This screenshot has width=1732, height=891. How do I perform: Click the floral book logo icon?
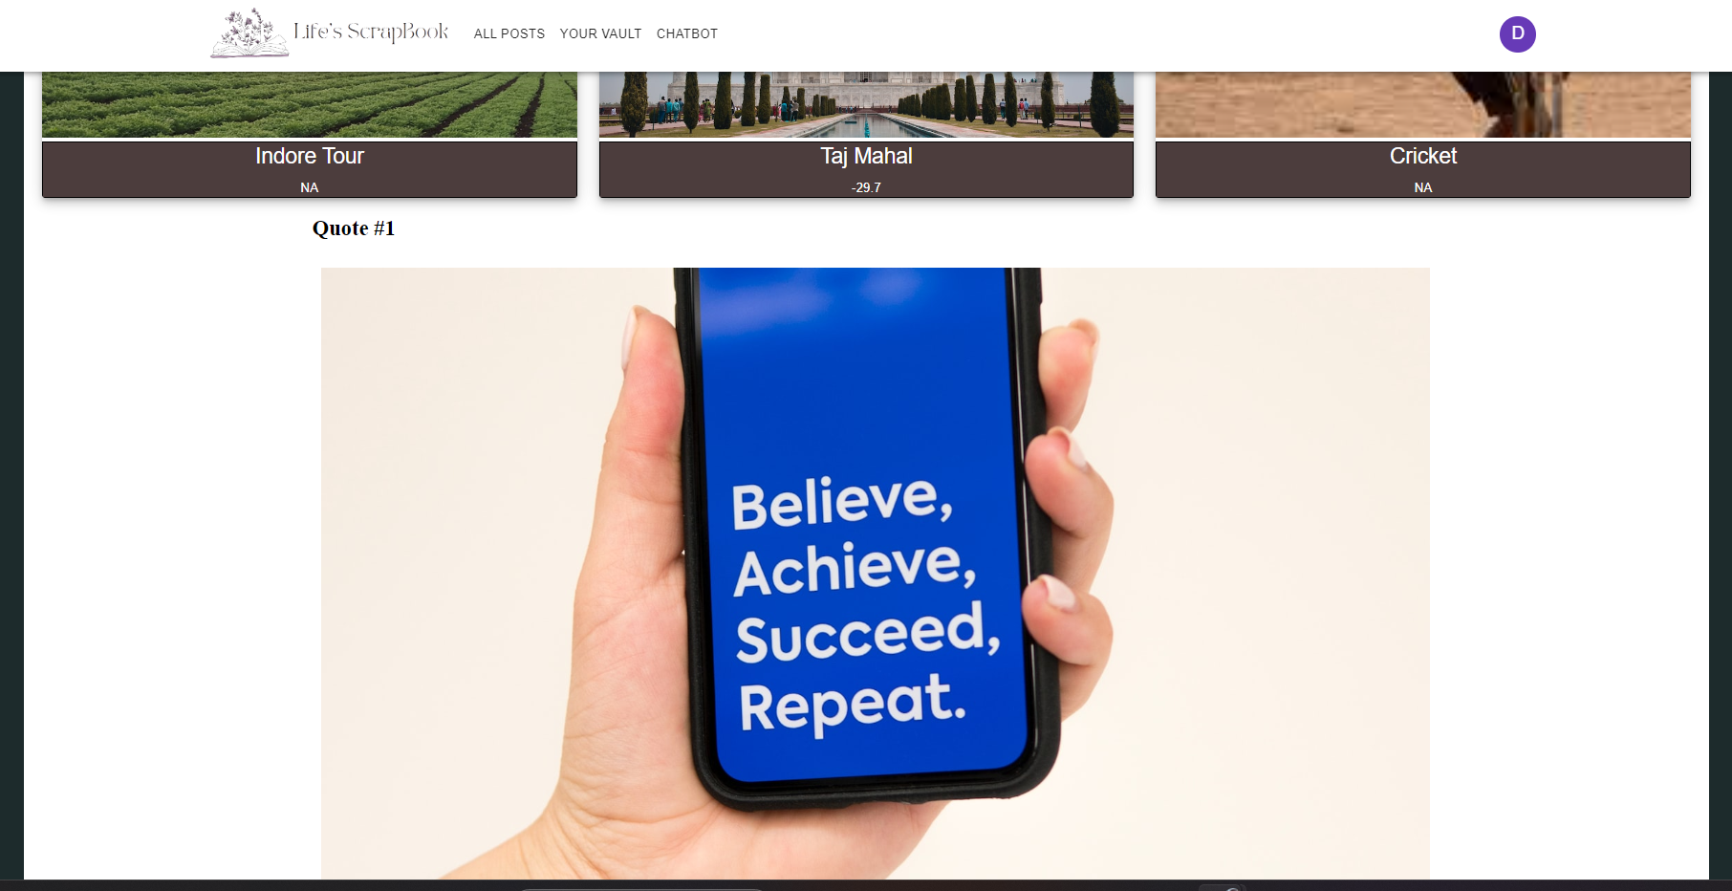[x=249, y=33]
